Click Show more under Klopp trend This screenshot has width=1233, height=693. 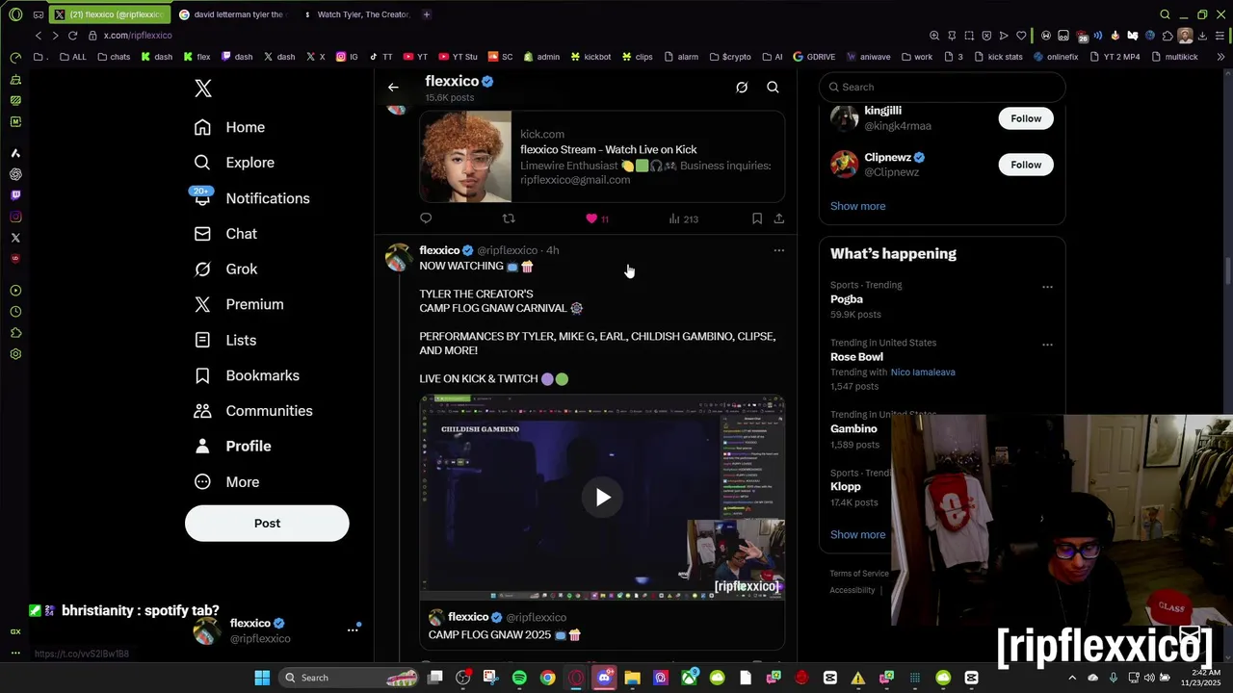(x=857, y=534)
